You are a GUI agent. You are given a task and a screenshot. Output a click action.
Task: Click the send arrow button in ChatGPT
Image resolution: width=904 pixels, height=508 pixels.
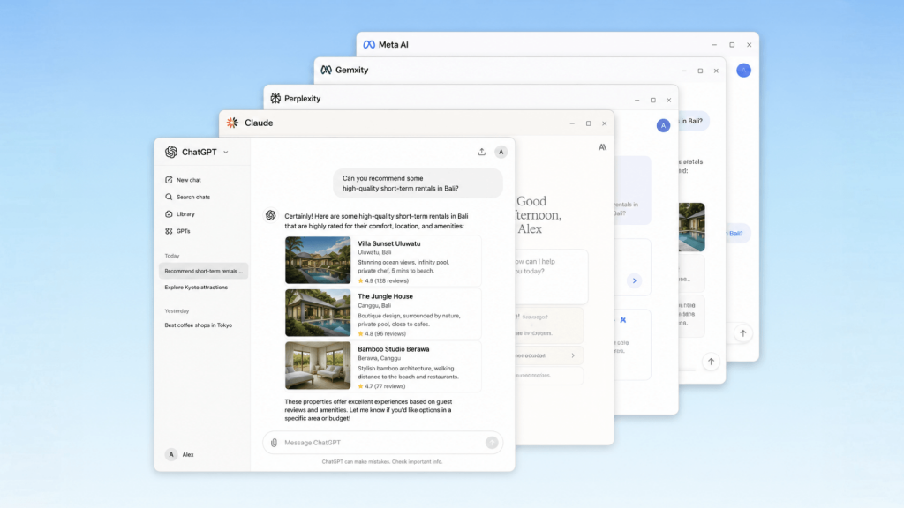tap(491, 443)
